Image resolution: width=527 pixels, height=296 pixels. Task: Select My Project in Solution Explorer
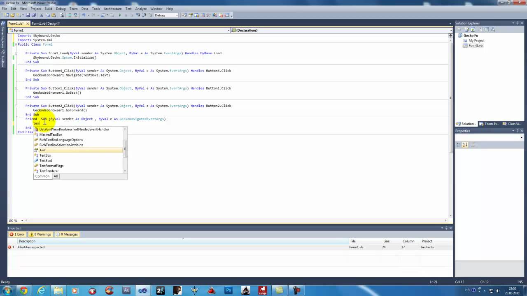tap(476, 40)
